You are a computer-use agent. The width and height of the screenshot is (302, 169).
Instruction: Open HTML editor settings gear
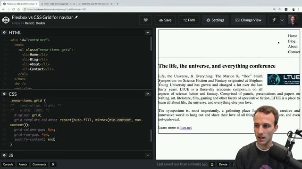4,32
